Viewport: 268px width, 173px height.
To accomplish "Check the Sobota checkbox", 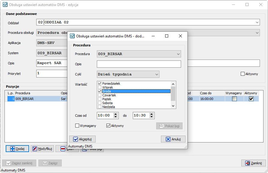I will click(x=100, y=103).
